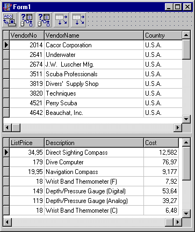Image resolution: width=195 pixels, height=232 pixels.
Task: Select the 'Cacor Corporation' vendor name cell
Action: 94,45
